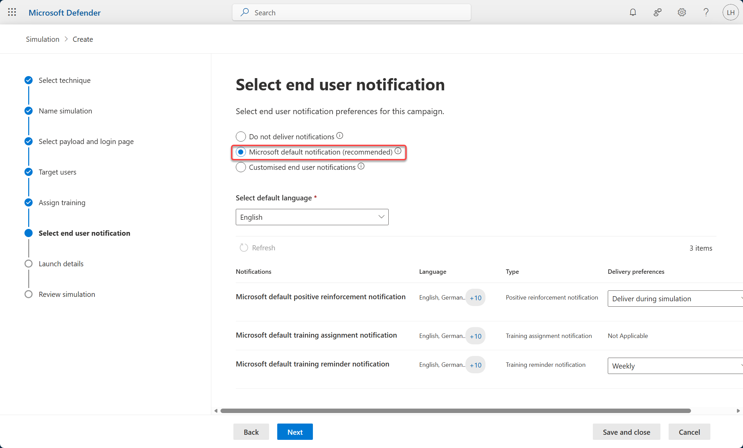Screen dimensions: 743x448
Task: Open the app launcher waffle icon
Action: pyautogui.click(x=12, y=13)
